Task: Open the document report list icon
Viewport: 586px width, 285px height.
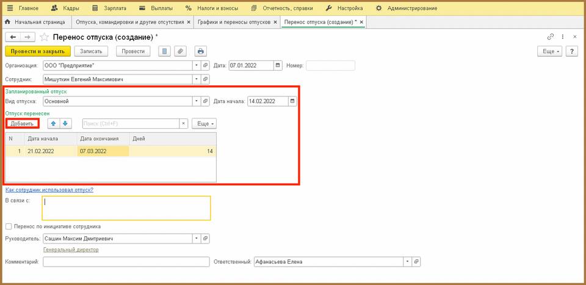Action: coord(164,51)
